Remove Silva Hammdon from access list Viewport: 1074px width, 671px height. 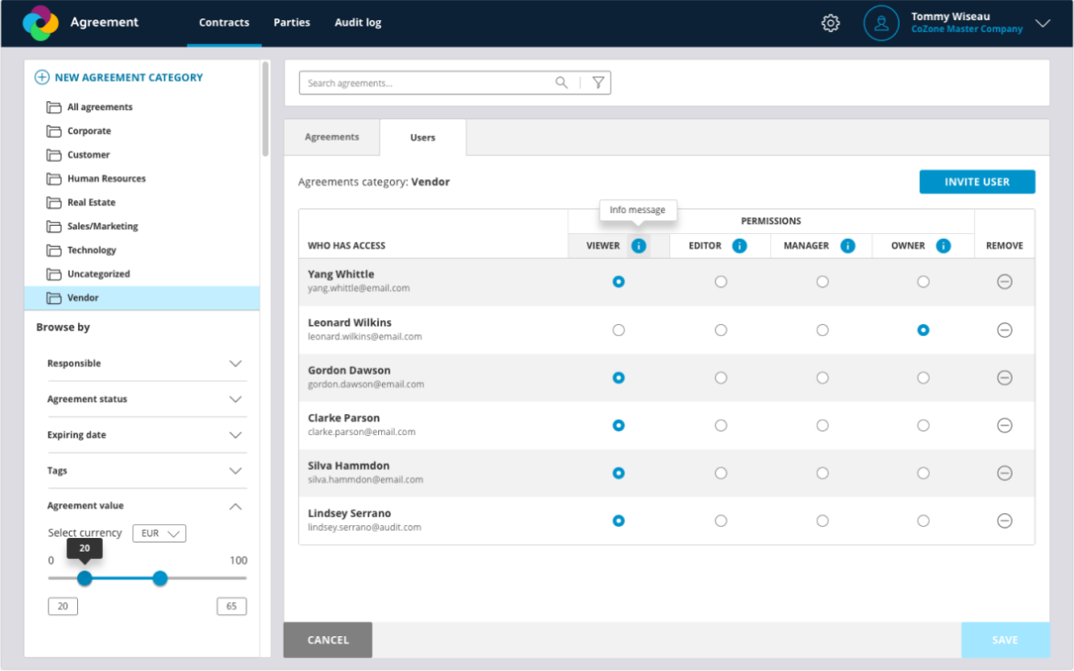click(x=1004, y=473)
